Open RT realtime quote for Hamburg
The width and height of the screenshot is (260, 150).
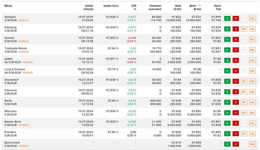pos(244,29)
